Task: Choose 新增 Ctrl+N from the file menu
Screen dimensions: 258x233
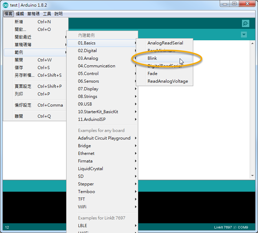Action: click(35, 22)
